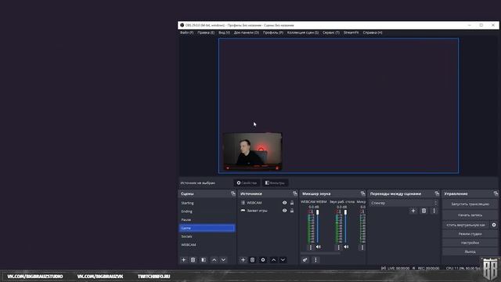Remove selected scene with trash icon
The height and width of the screenshot is (282, 501).
pos(193,260)
